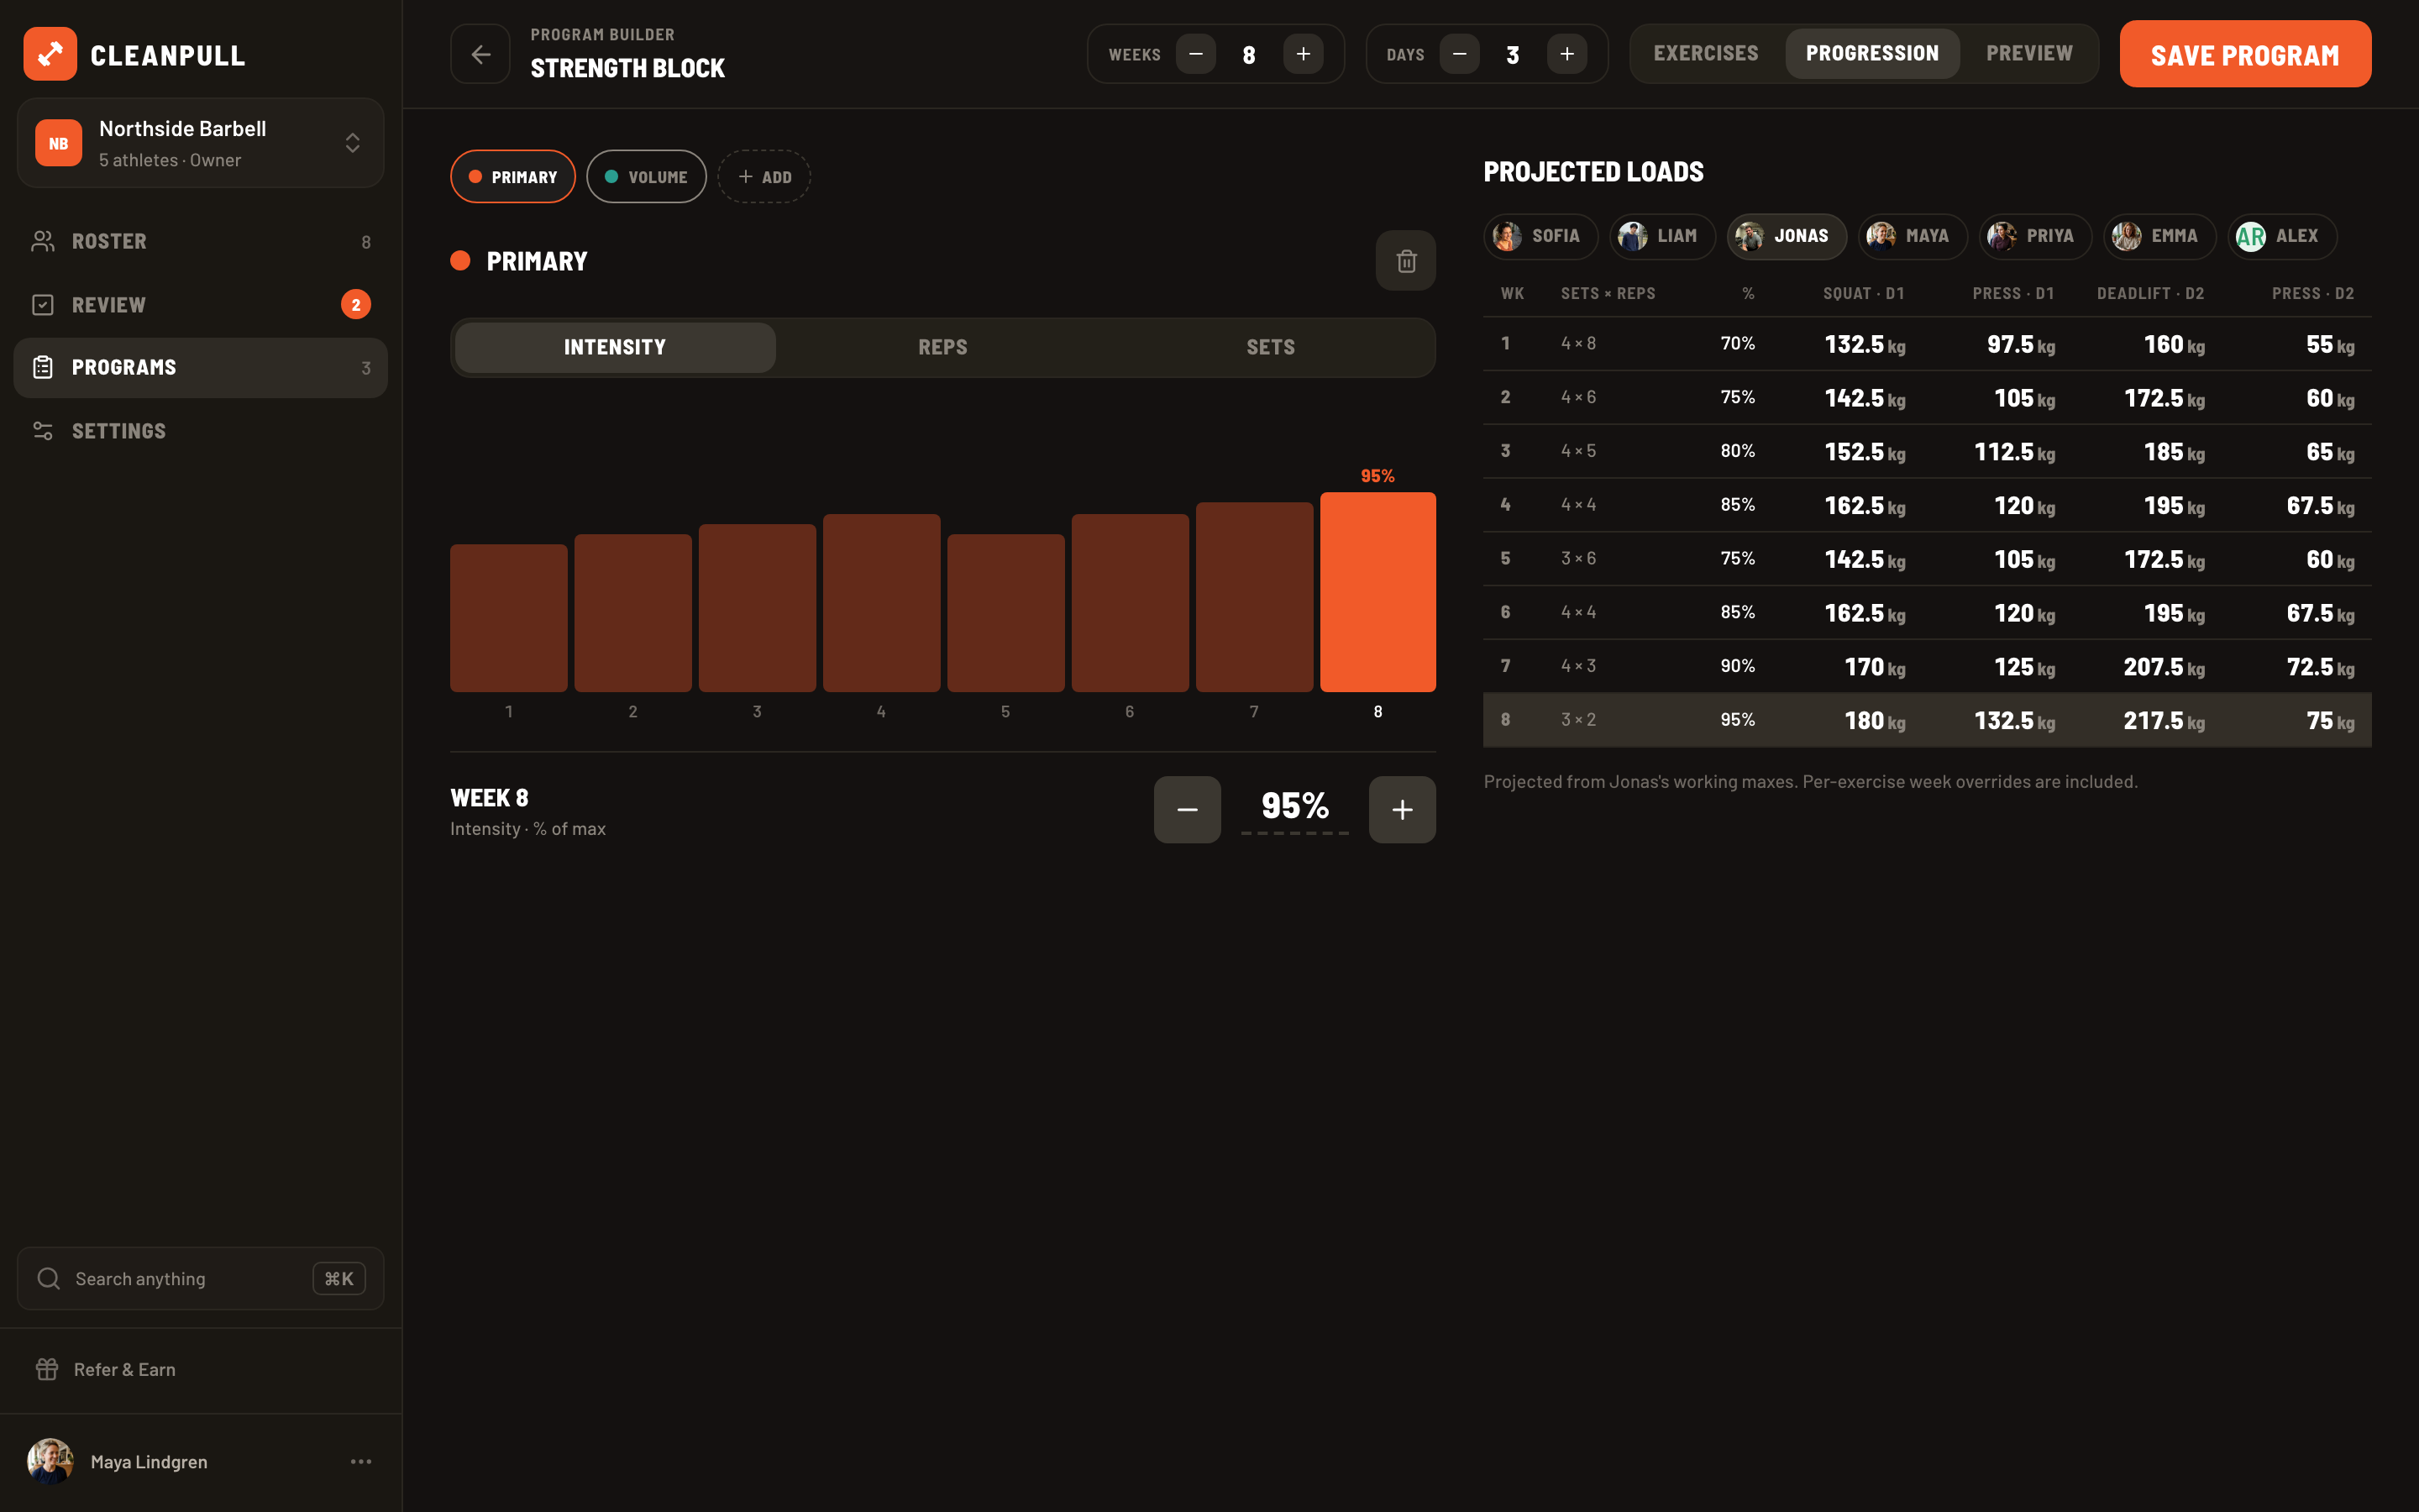Click the Programs clipboard icon in sidebar
Image resolution: width=2419 pixels, height=1512 pixels.
(x=43, y=367)
